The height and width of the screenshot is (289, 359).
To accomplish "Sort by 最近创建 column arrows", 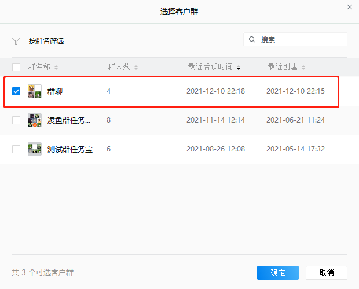I will [x=303, y=68].
